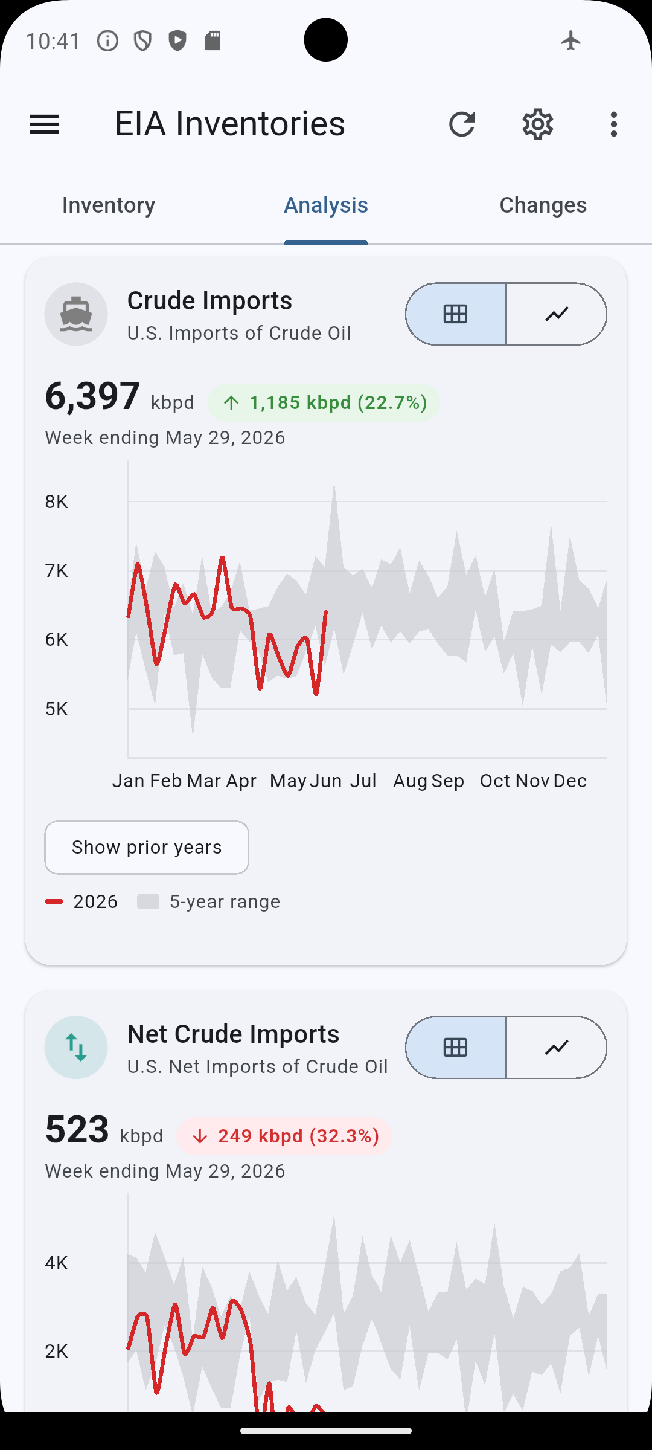Tap the gray 5-year range legend swatch
The width and height of the screenshot is (652, 1450).
(x=149, y=901)
